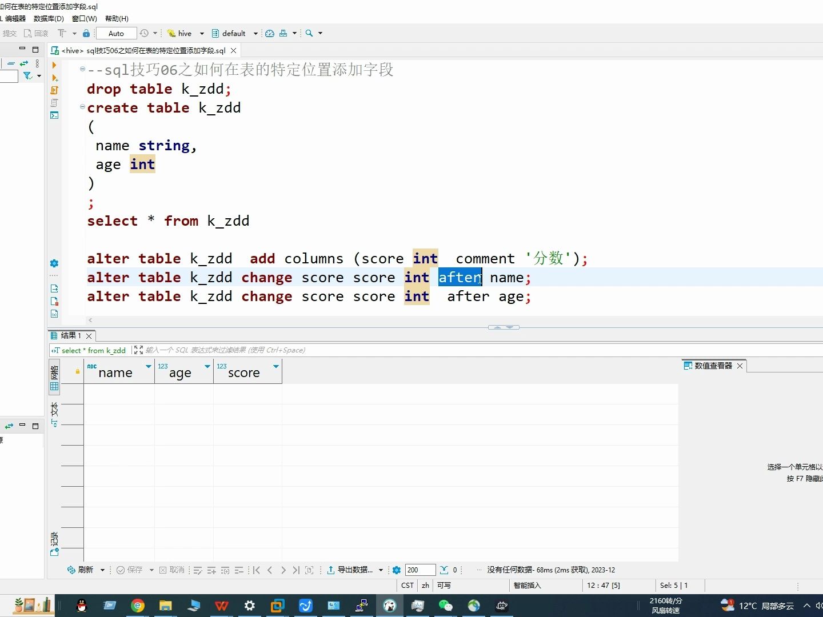Image resolution: width=823 pixels, height=617 pixels.
Task: Collapse the comment fold marker at first line
Action: coord(82,69)
